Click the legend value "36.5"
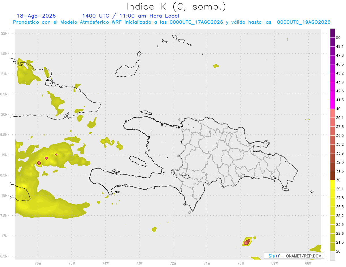 (x=340, y=135)
